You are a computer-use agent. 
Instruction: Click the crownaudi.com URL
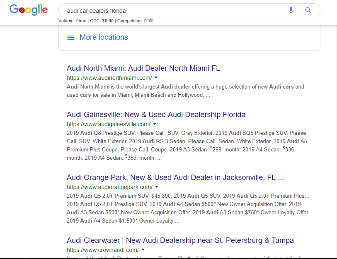tap(103, 250)
